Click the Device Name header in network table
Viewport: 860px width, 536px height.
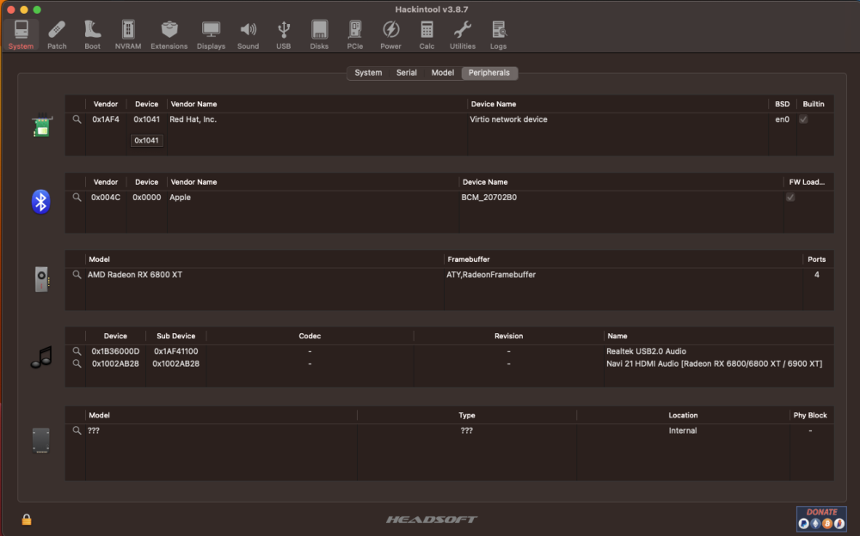(x=493, y=104)
